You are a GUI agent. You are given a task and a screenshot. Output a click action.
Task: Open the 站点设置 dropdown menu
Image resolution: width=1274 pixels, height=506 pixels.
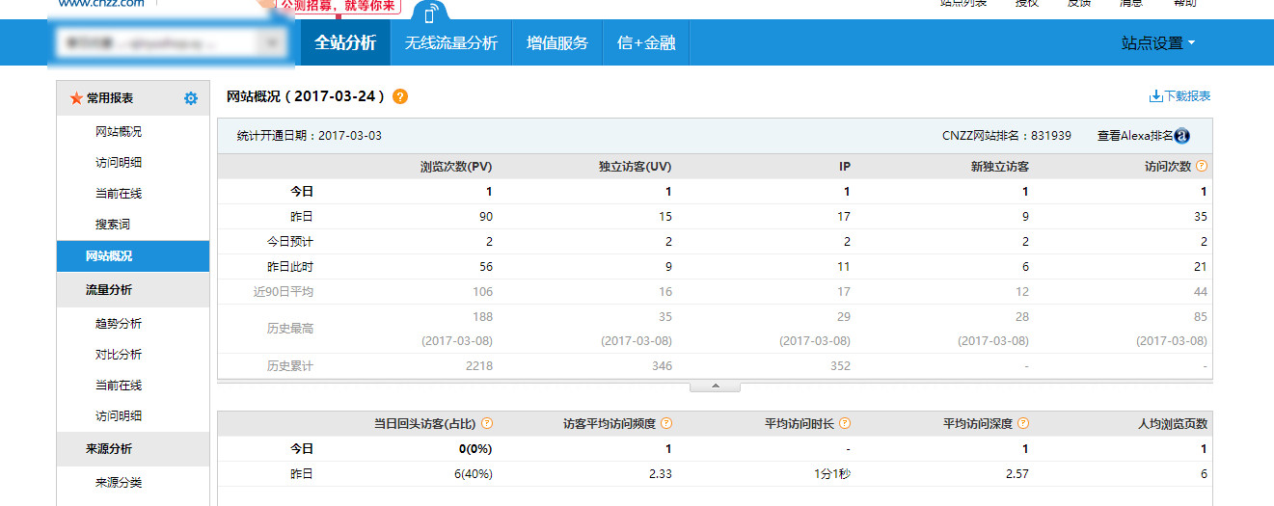click(1158, 43)
